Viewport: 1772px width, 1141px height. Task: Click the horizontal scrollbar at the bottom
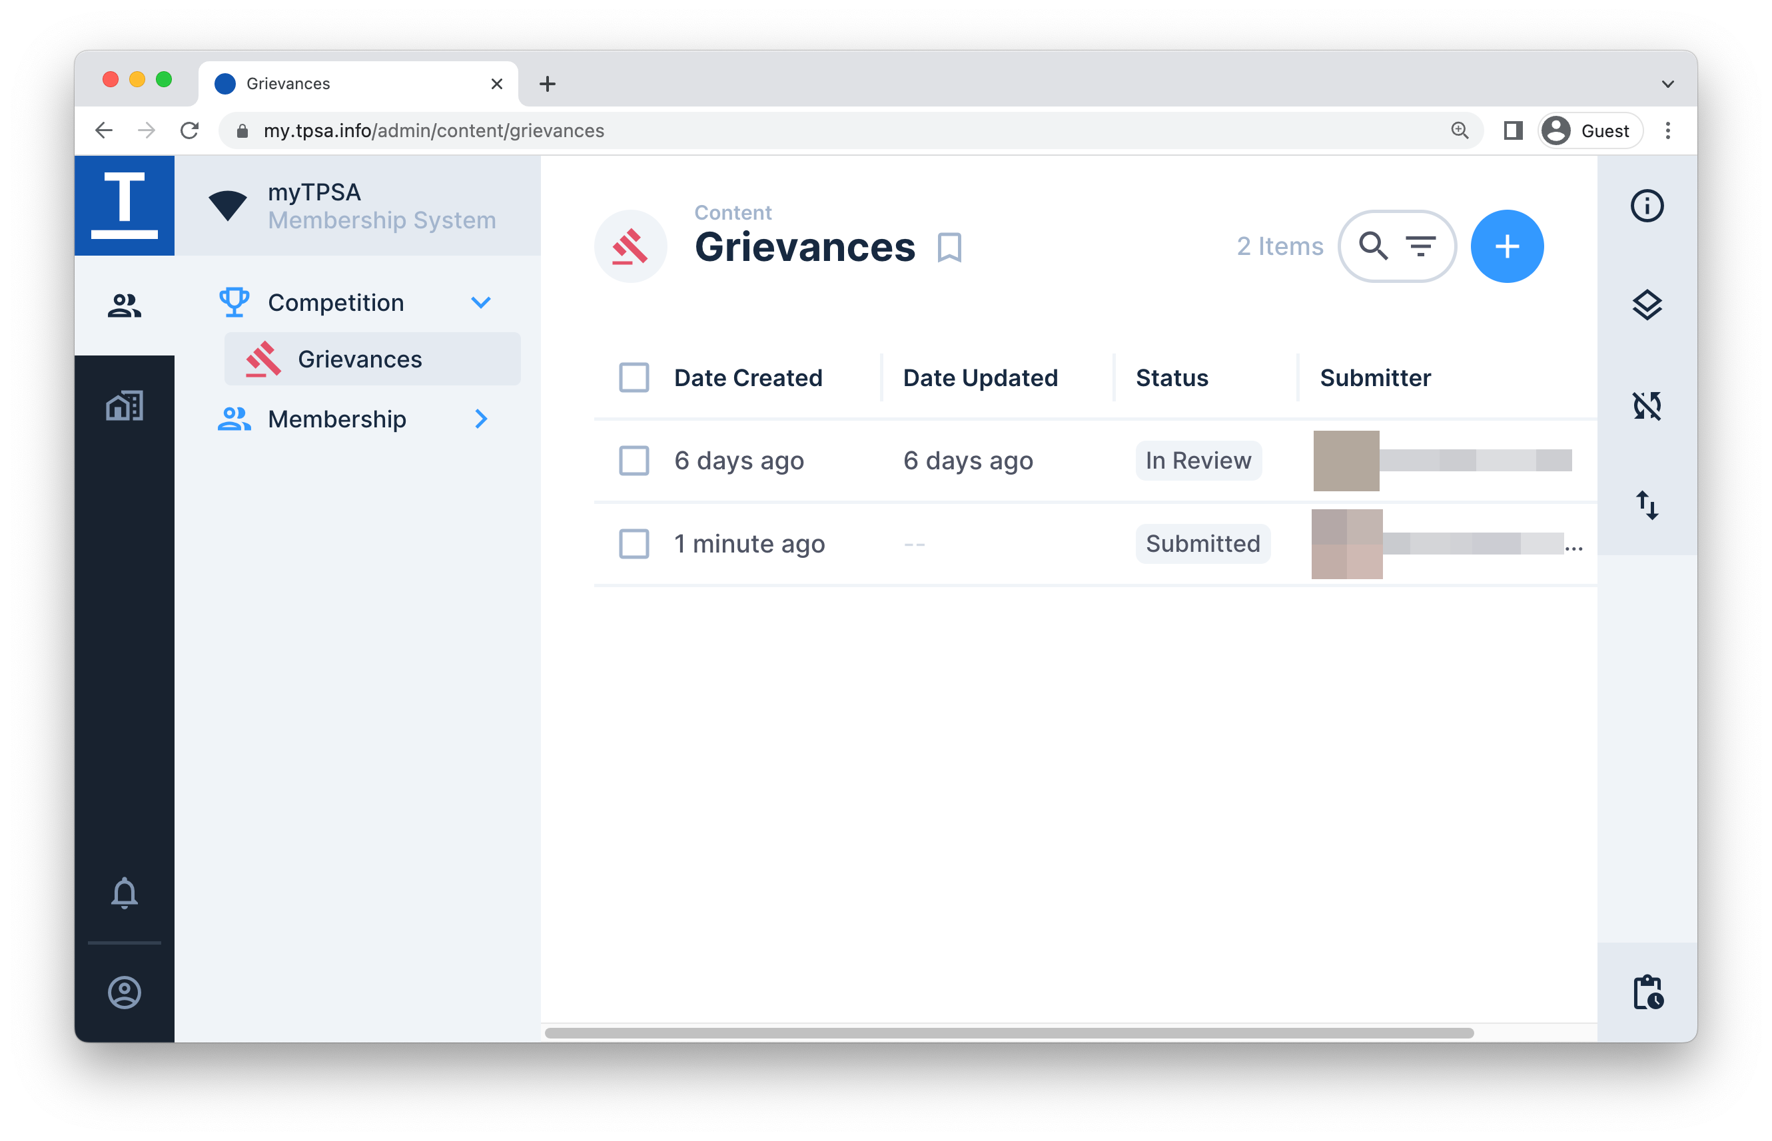pyautogui.click(x=1009, y=1033)
